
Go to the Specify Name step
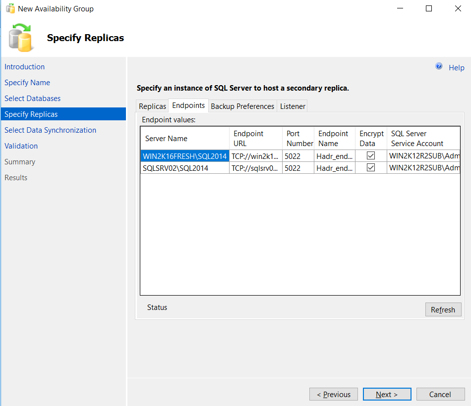[27, 82]
